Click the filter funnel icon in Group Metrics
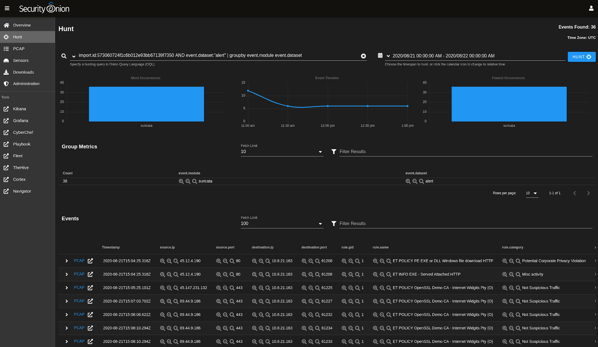This screenshot has height=347, width=598. click(334, 151)
